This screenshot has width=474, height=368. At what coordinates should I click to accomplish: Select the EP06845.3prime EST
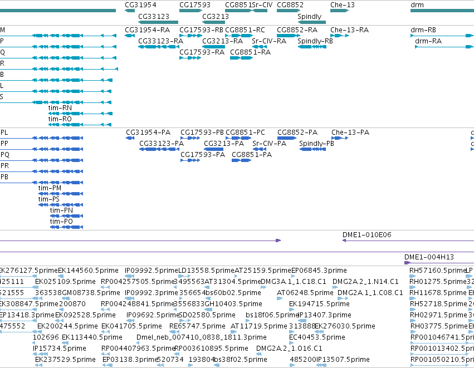292,276
